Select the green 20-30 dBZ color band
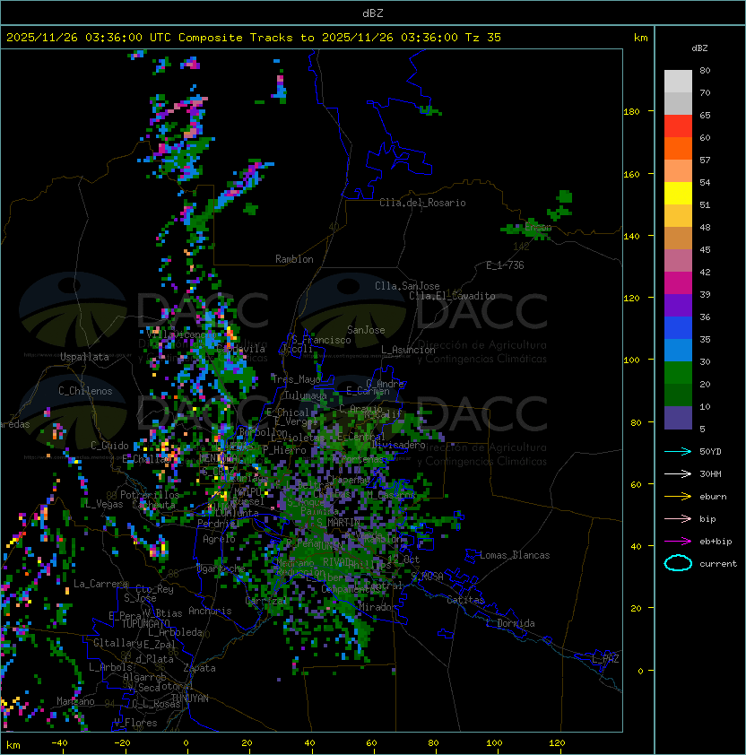This screenshot has height=755, width=746. [x=678, y=373]
